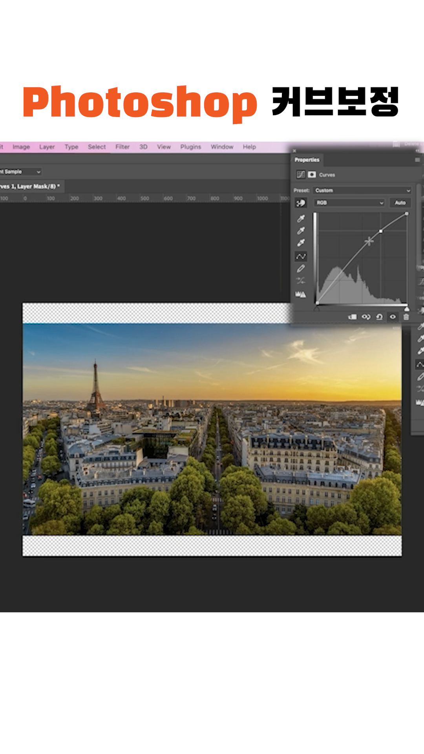424x754 pixels.
Task: Click the upper curve control point
Action: [381, 231]
